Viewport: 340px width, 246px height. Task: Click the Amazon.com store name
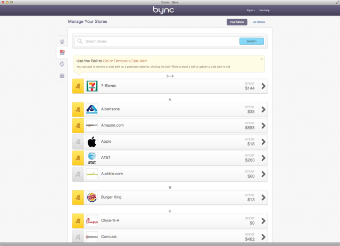pyautogui.click(x=112, y=125)
